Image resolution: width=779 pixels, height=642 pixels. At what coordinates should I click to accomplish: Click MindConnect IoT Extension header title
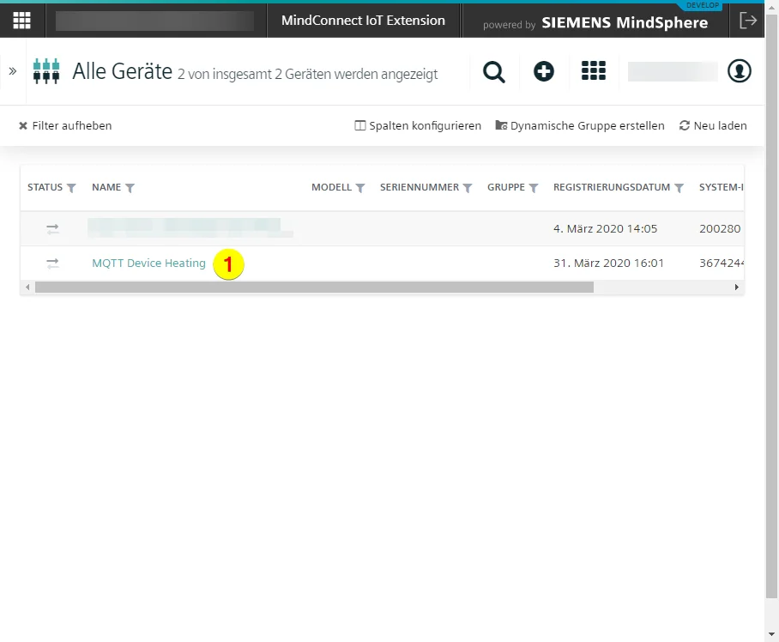coord(363,21)
